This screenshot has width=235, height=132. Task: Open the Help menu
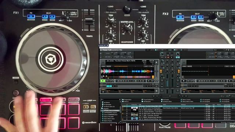pos(107,47)
